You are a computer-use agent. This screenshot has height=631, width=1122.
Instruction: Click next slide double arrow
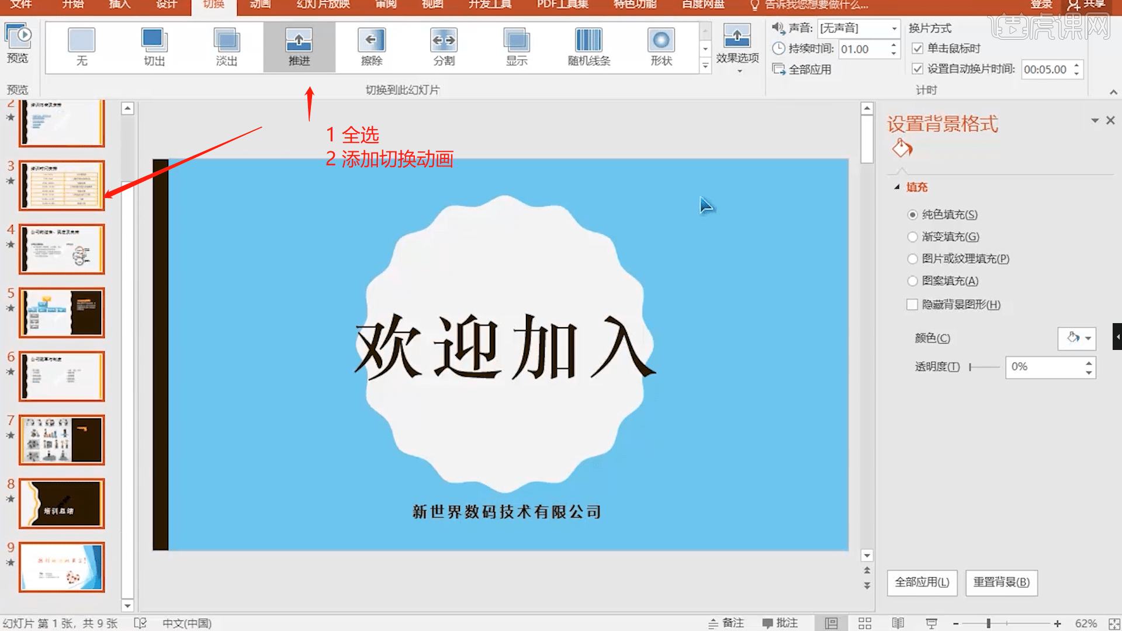point(867,585)
